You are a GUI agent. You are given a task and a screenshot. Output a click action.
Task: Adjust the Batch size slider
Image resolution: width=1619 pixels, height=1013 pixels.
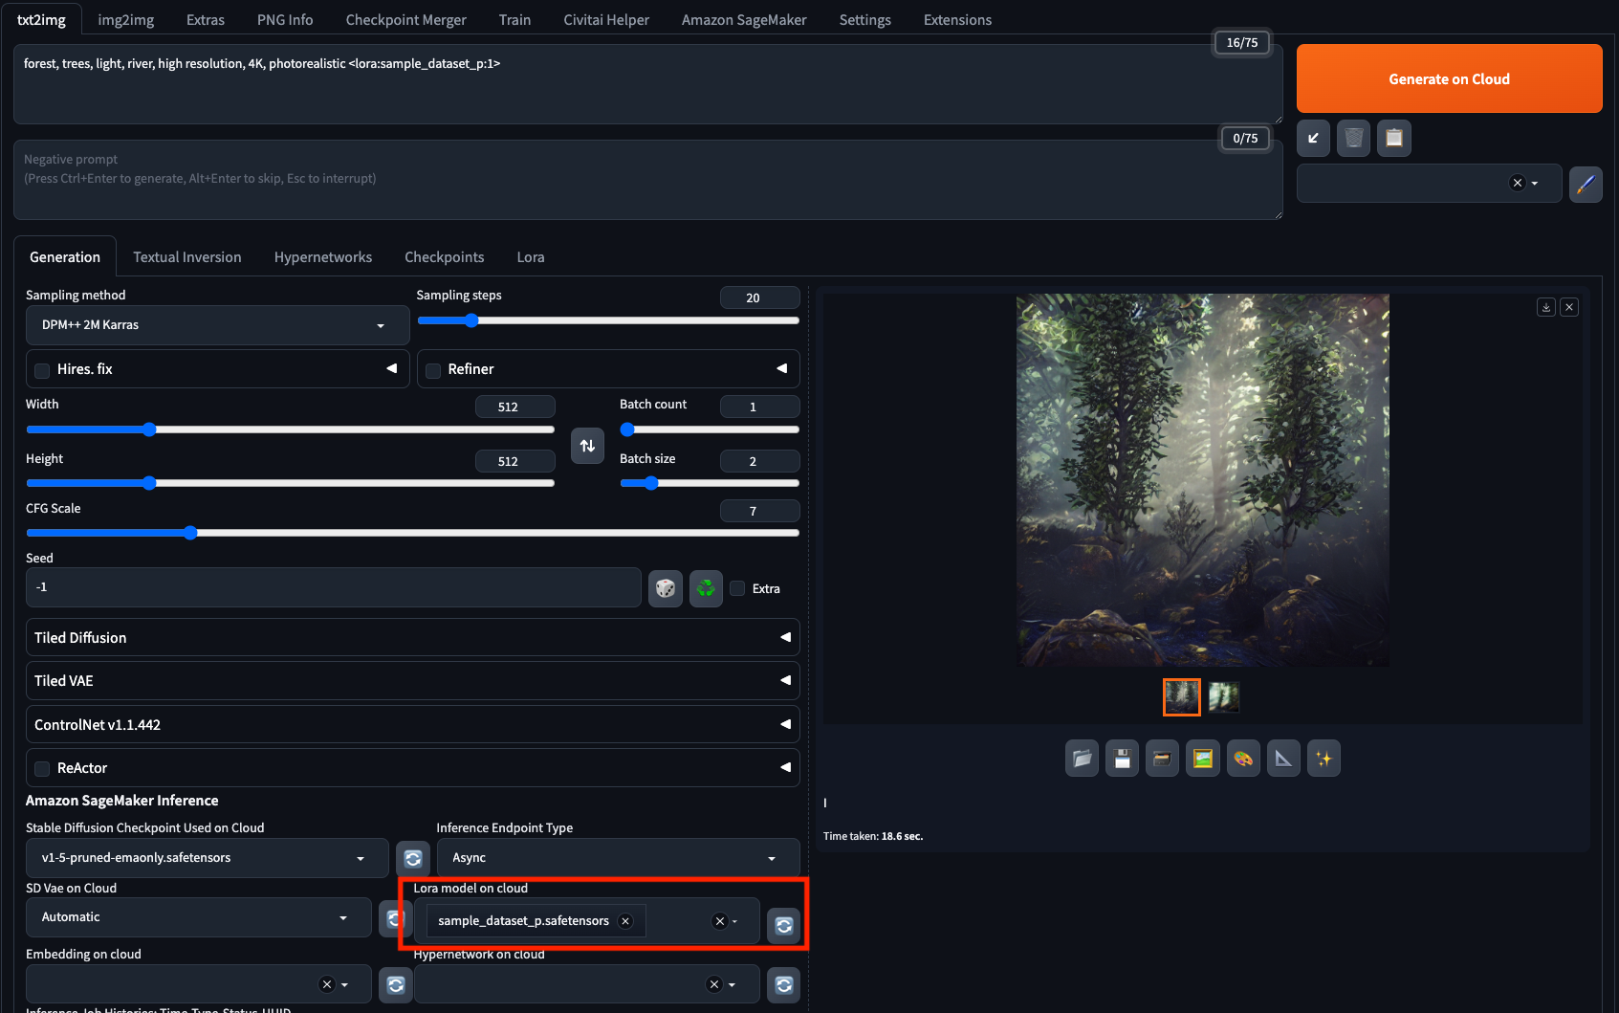point(710,483)
